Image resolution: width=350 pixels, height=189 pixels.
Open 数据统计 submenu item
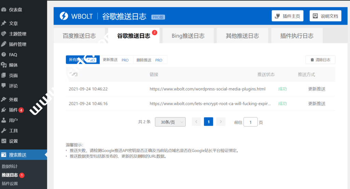pyautogui.click(x=10, y=166)
